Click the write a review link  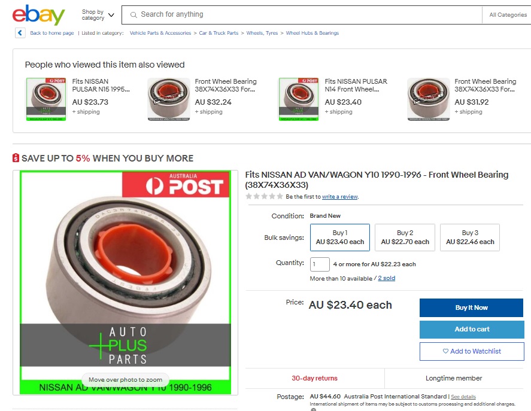tap(339, 197)
